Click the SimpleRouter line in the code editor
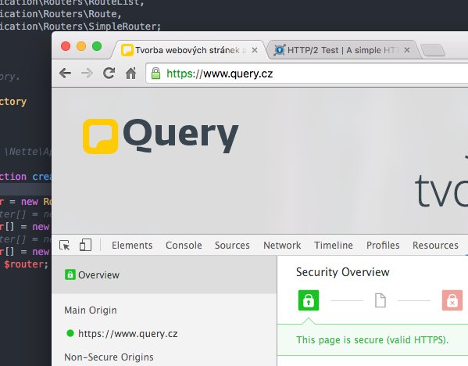The width and height of the screenshot is (468, 366). point(80,27)
